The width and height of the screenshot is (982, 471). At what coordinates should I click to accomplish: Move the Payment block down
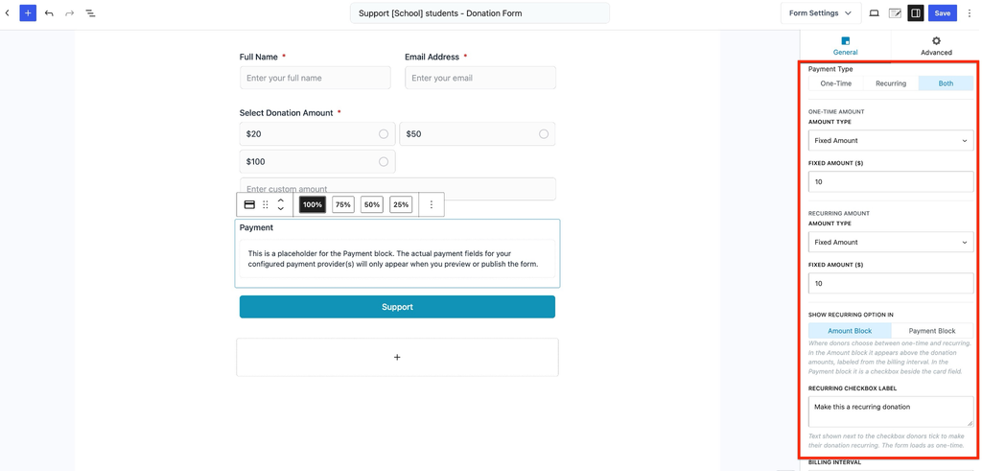(281, 209)
